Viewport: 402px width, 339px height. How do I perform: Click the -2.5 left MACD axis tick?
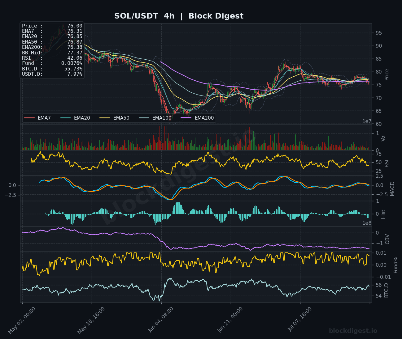pyautogui.click(x=10, y=195)
